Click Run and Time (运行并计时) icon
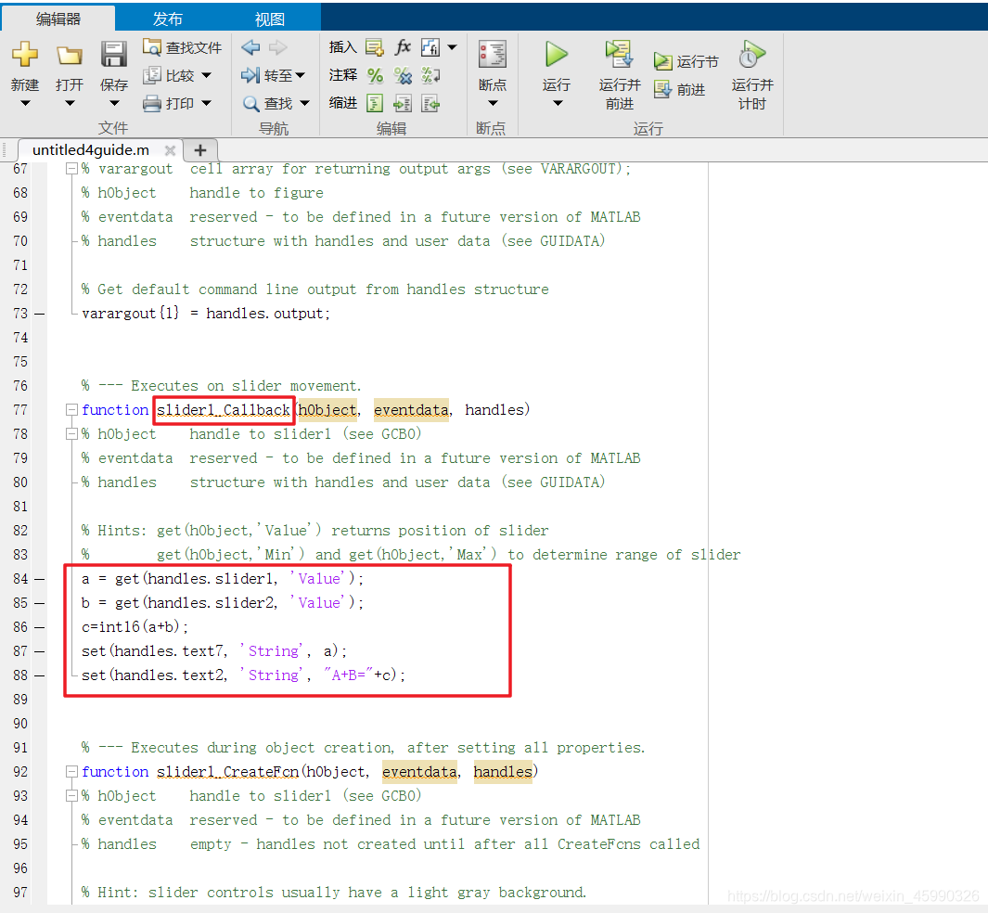This screenshot has width=988, height=913. pos(751,55)
